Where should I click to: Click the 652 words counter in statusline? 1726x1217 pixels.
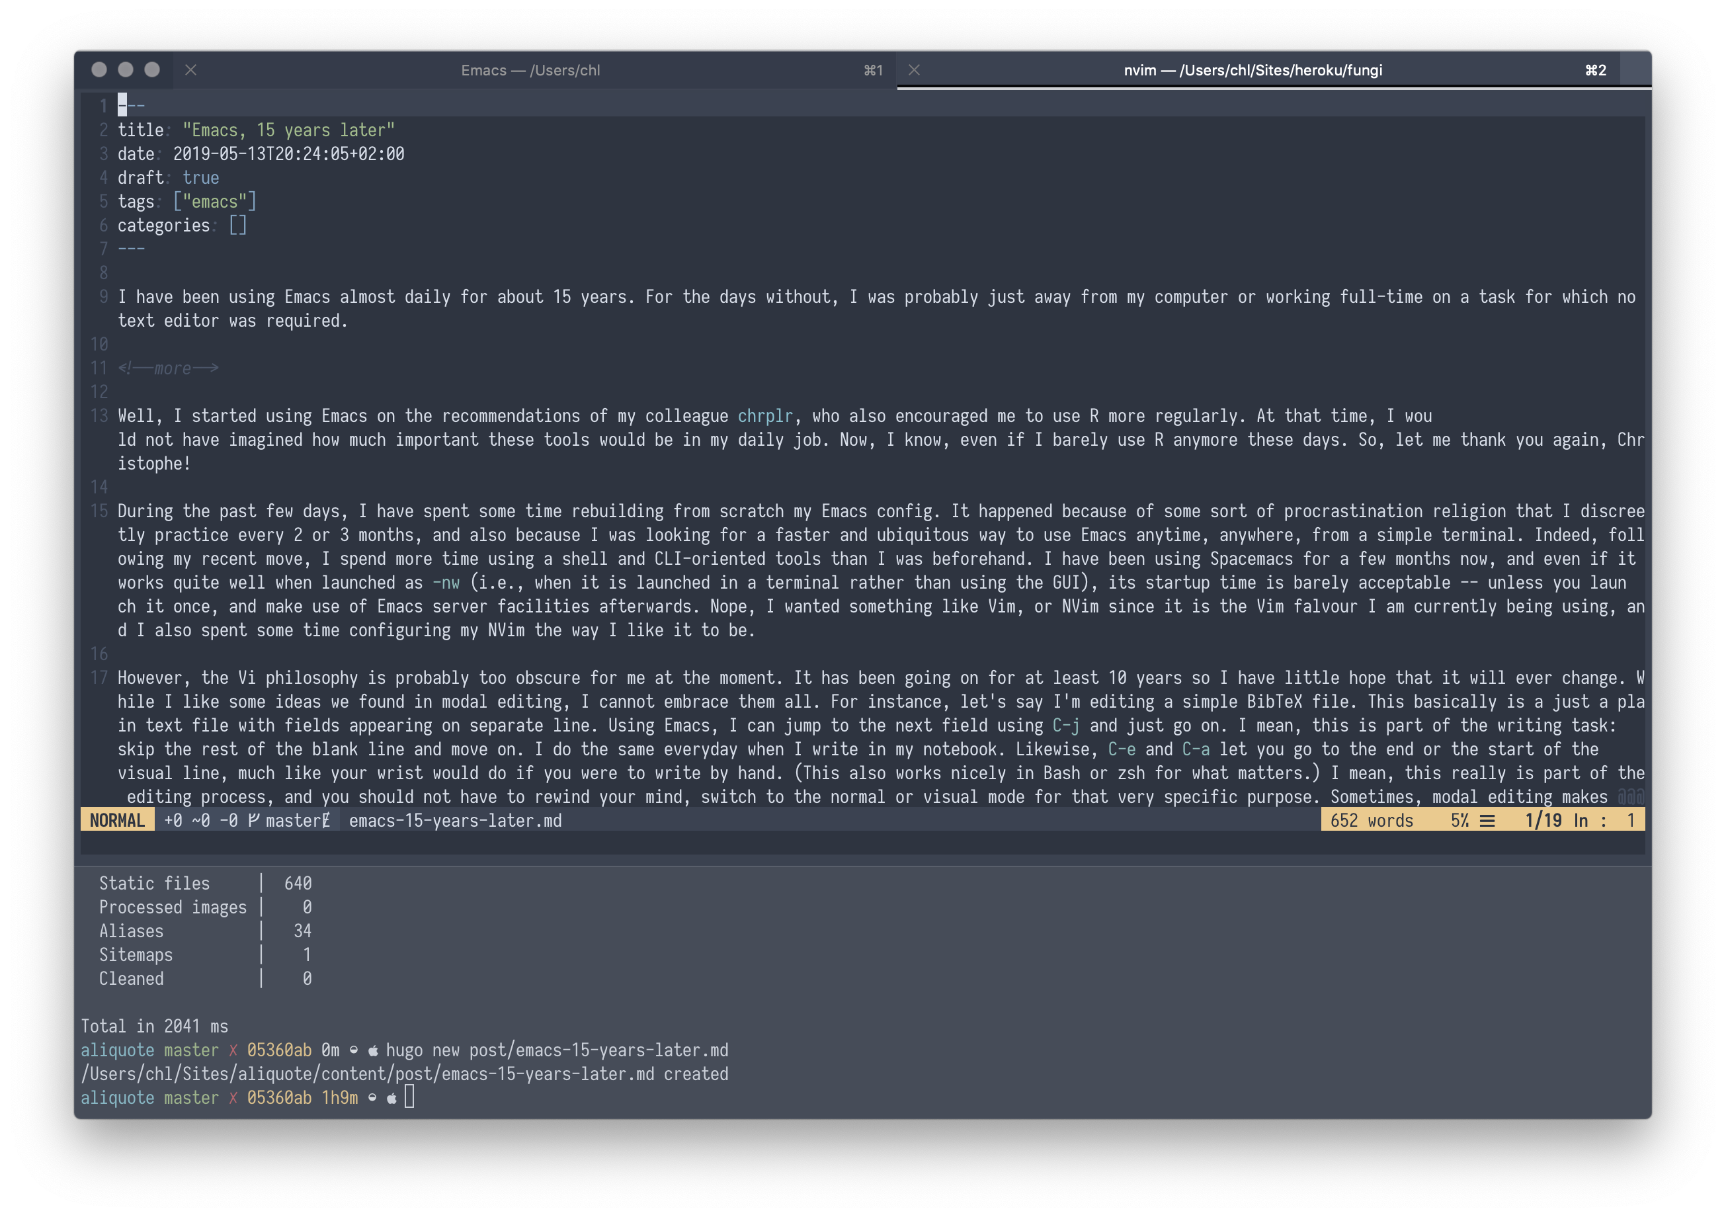[1371, 820]
